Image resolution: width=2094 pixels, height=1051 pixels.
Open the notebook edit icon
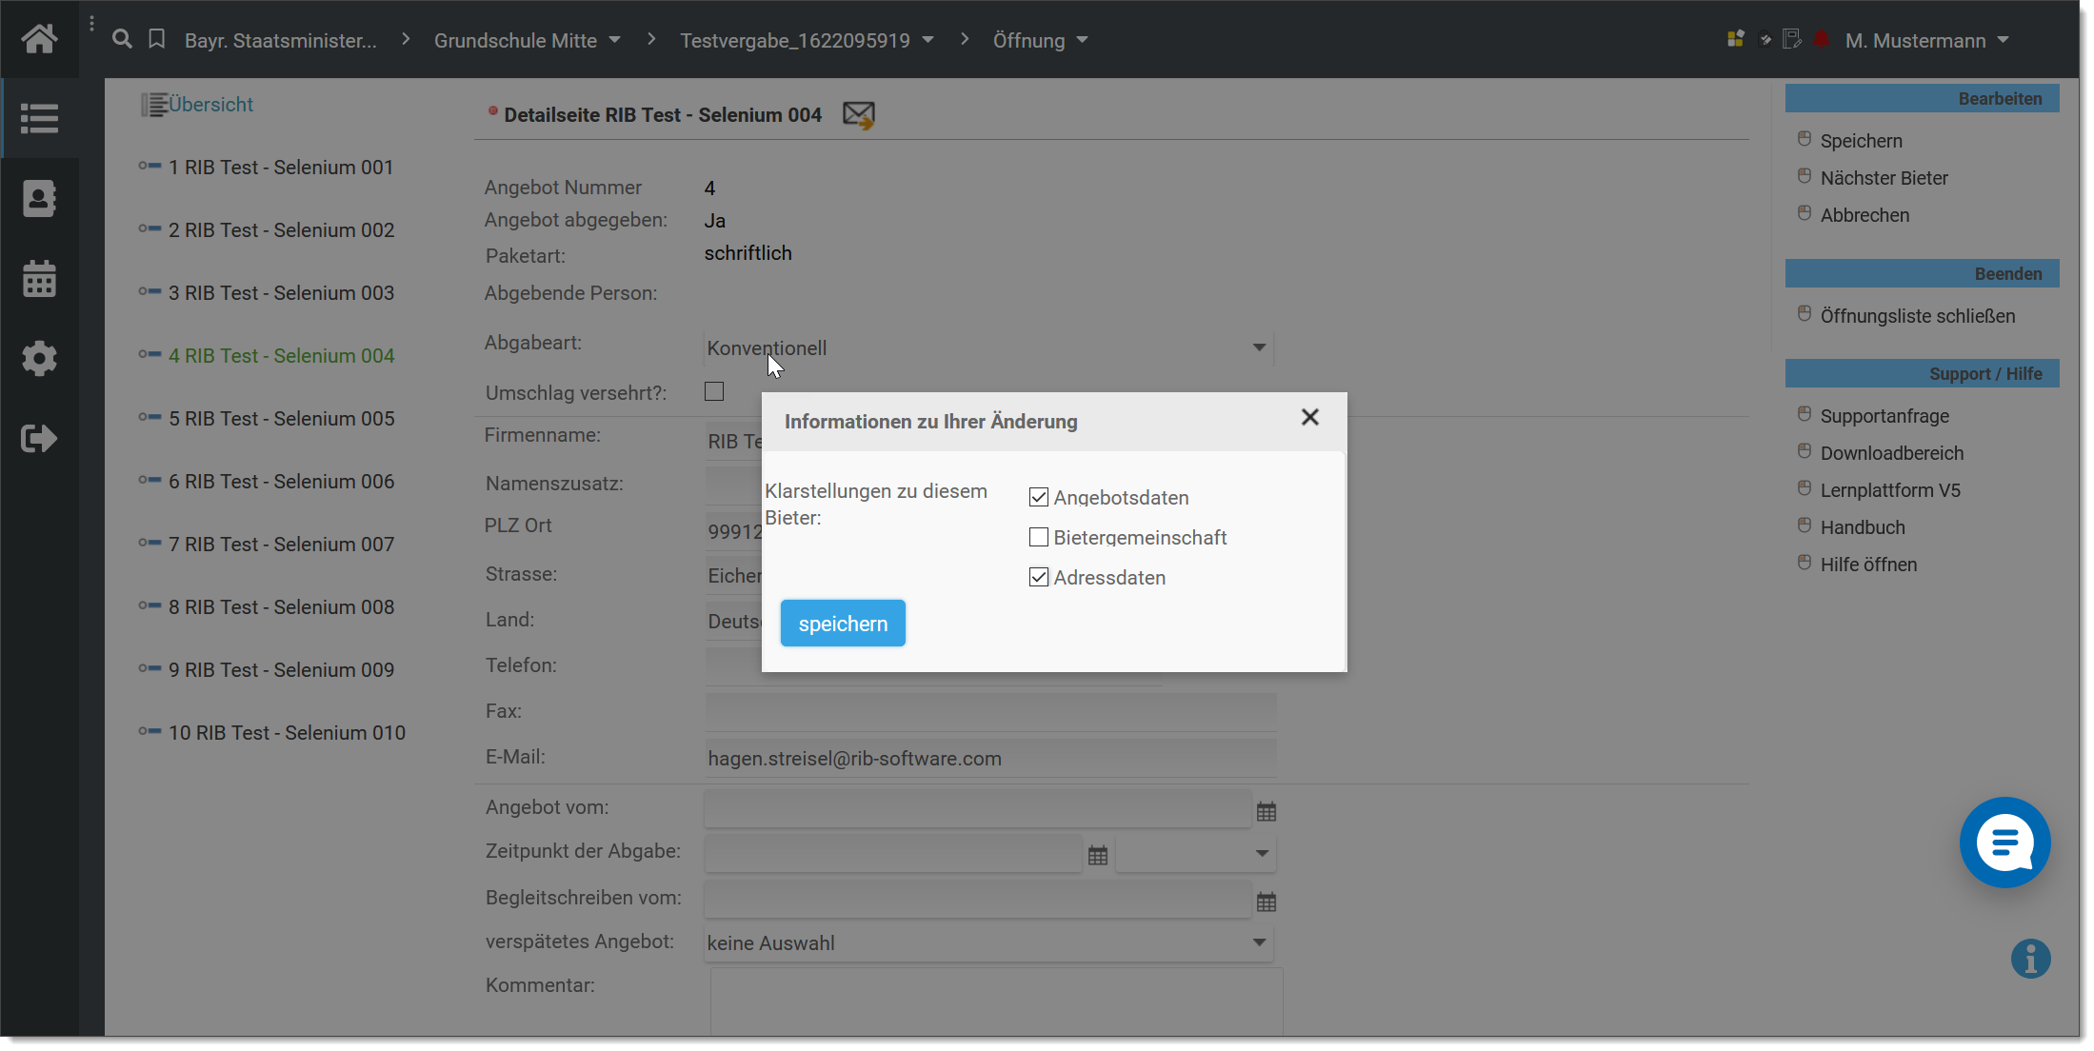pos(1792,39)
